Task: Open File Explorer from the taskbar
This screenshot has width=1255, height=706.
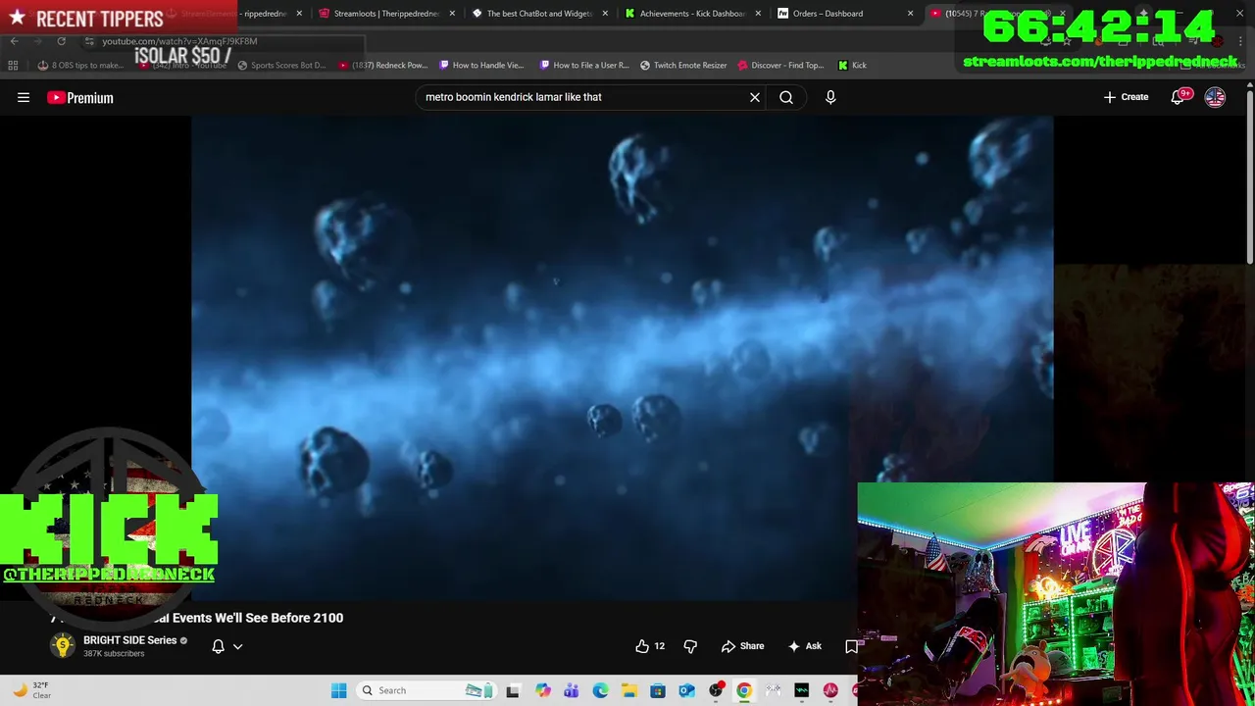Action: [629, 690]
